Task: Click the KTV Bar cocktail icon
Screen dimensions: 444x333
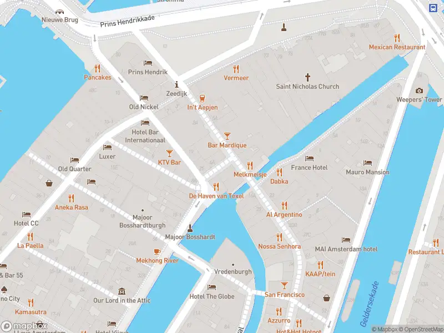Action: click(169, 153)
